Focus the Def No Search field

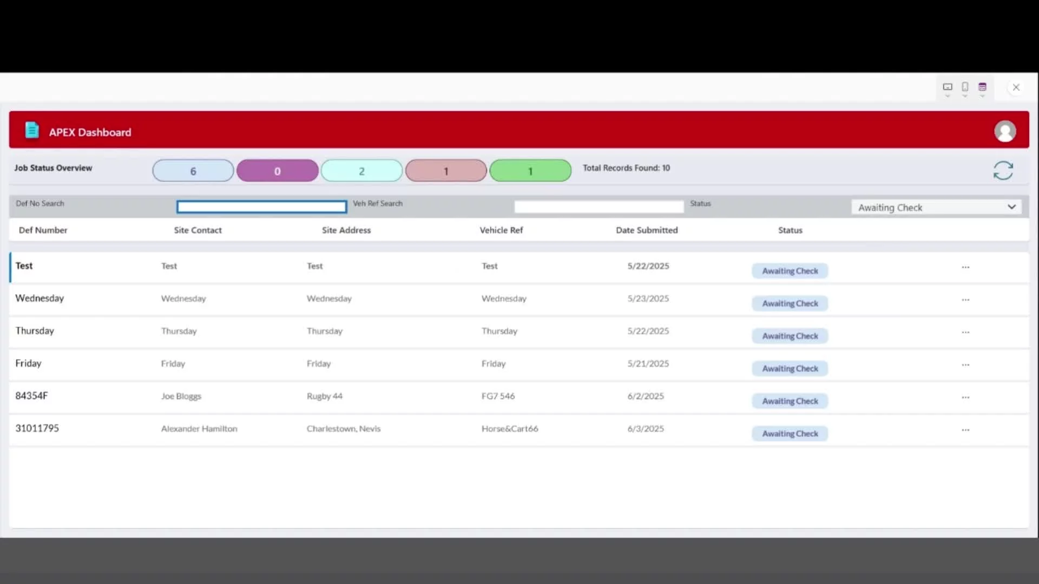tap(261, 207)
